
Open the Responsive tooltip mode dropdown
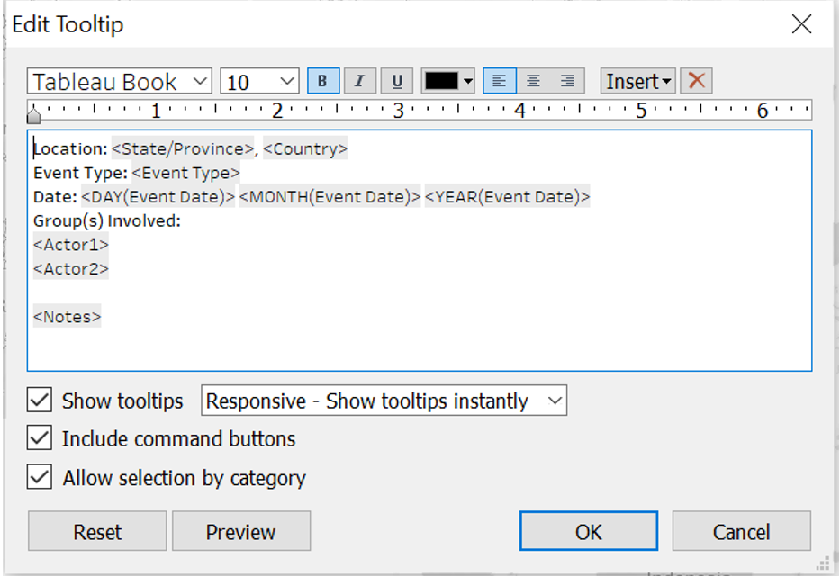(384, 400)
